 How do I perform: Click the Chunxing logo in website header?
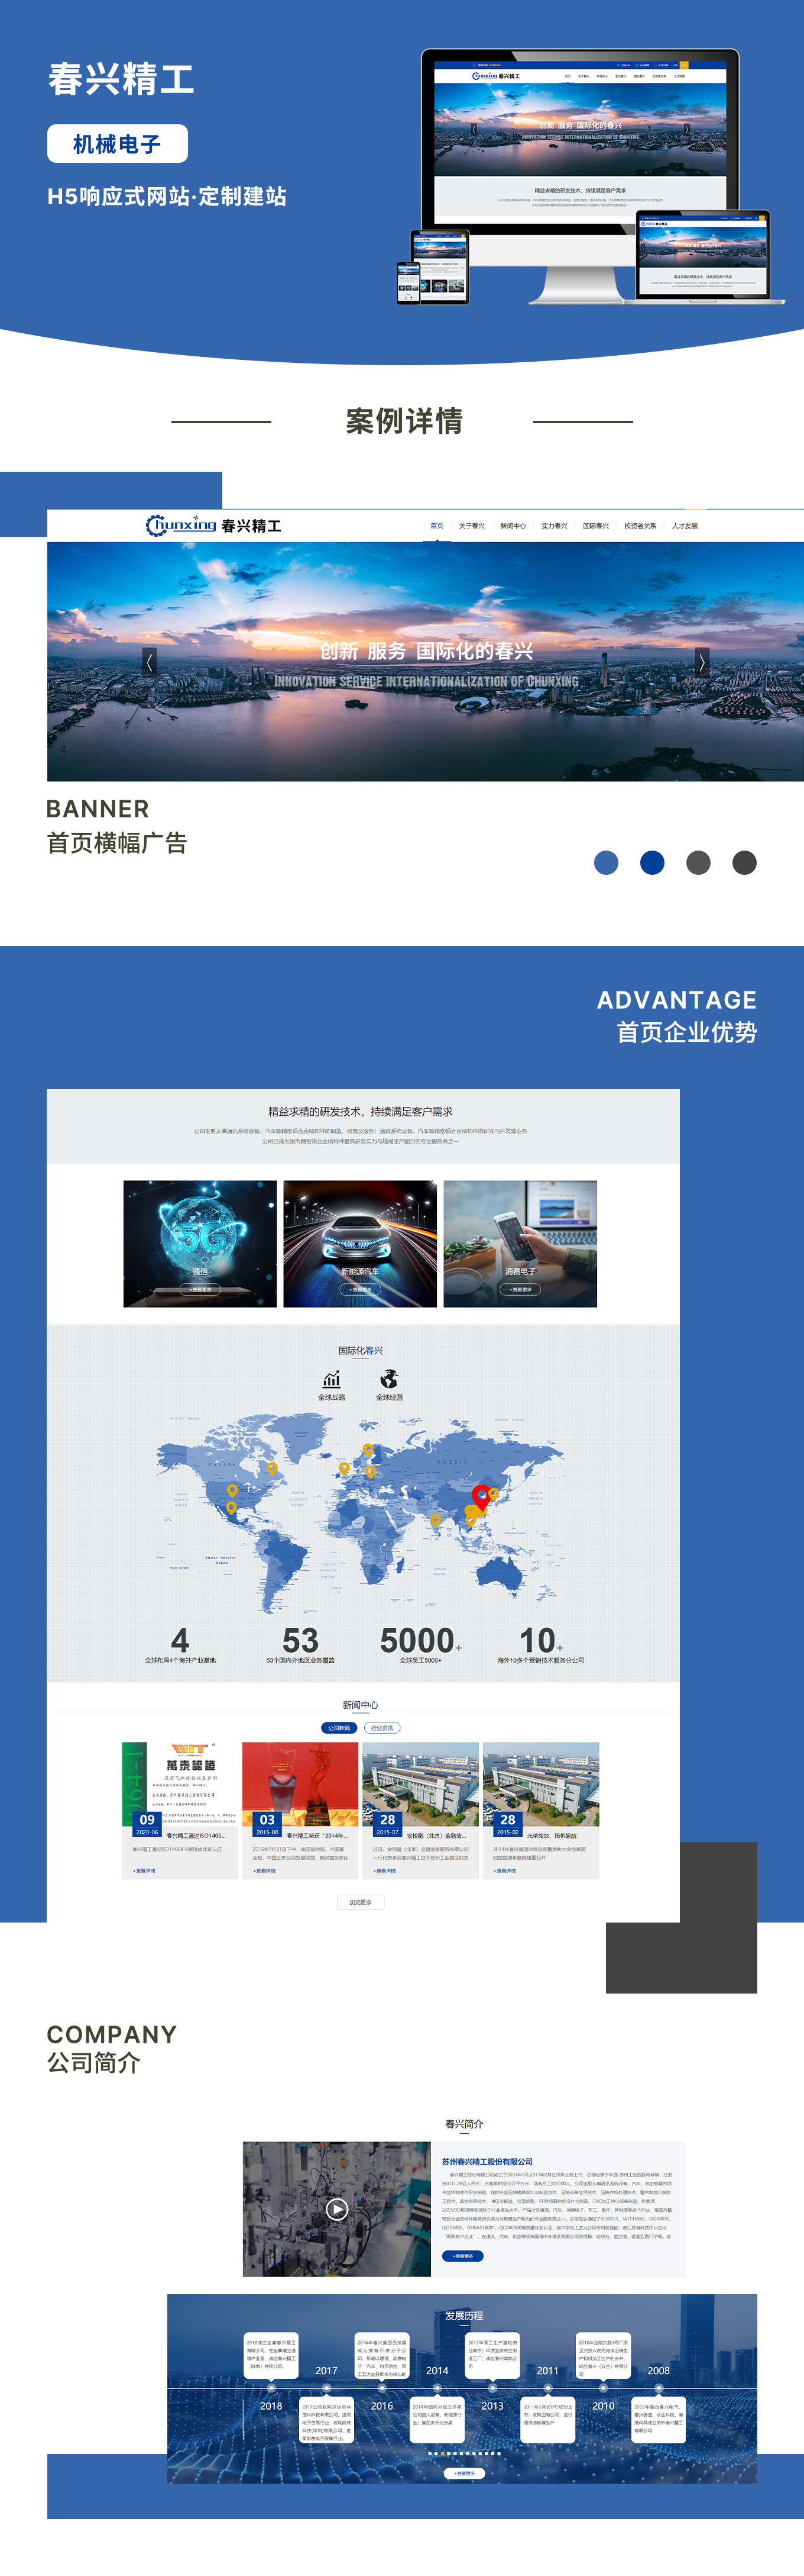click(213, 525)
